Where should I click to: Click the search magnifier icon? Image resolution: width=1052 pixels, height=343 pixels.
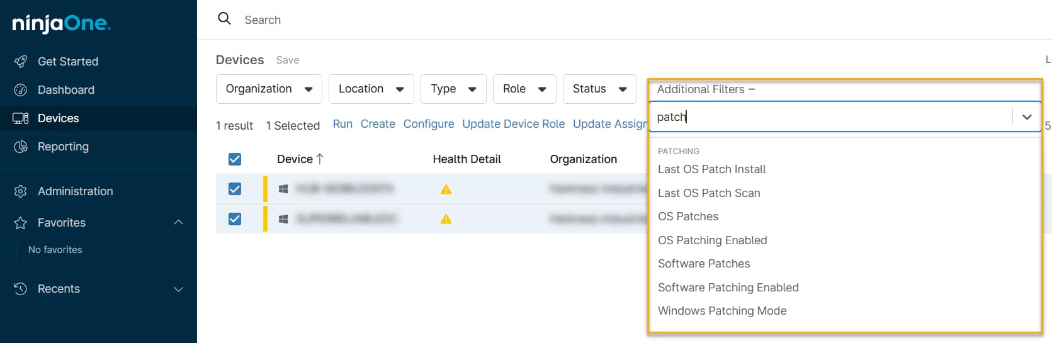tap(224, 19)
